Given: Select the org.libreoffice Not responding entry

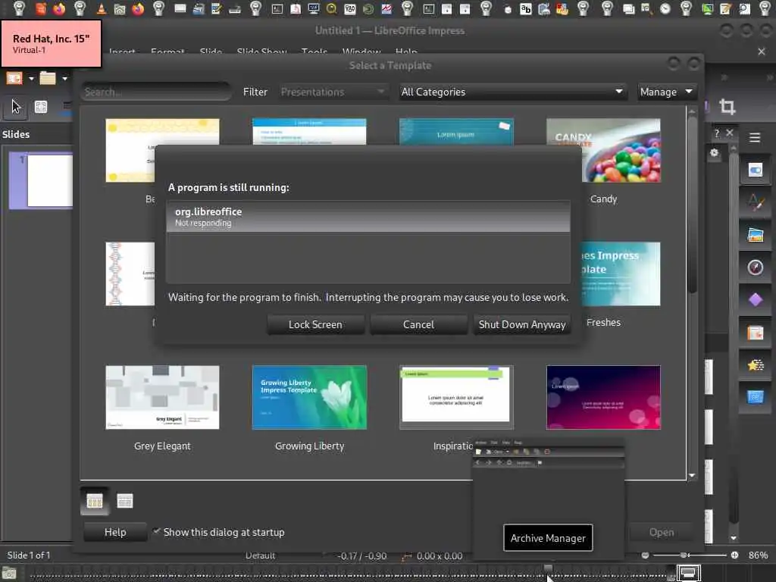Looking at the screenshot, I should 368,217.
